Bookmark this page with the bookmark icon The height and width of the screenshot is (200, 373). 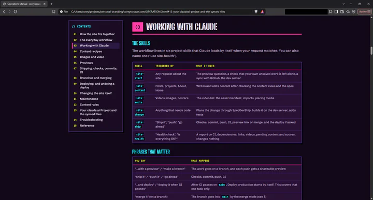pyautogui.click(x=54, y=11)
